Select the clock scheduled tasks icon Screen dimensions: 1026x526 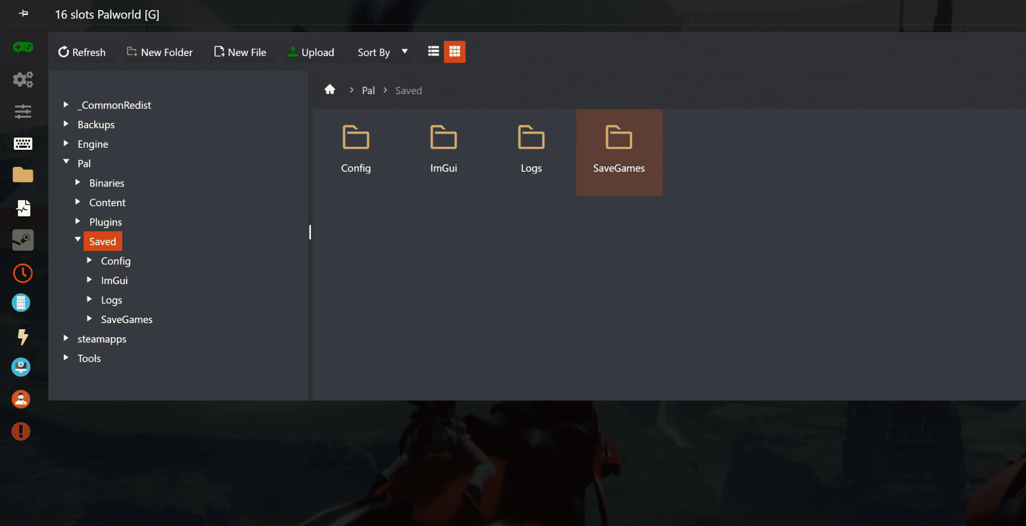point(23,274)
